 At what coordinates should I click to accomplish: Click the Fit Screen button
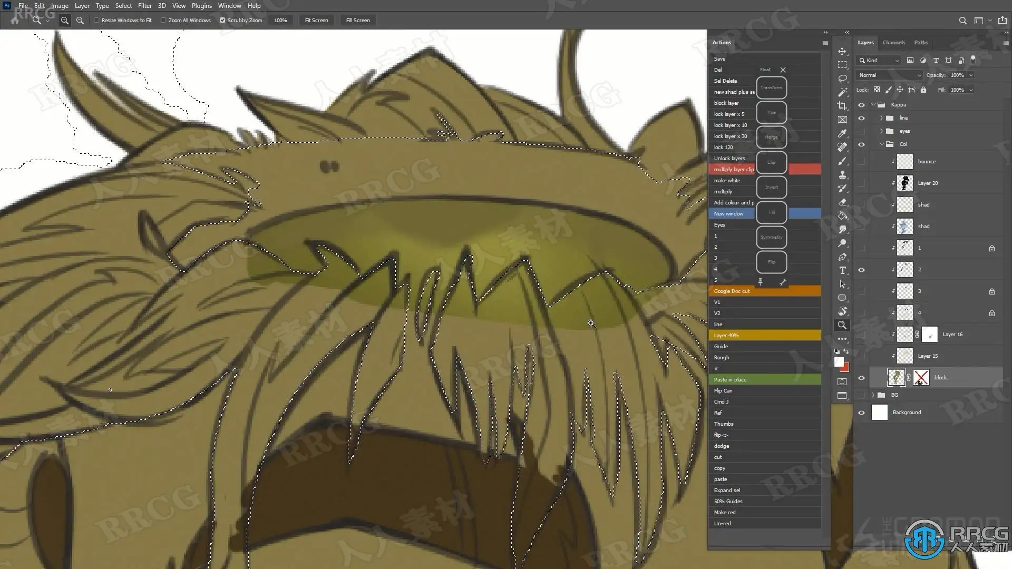pyautogui.click(x=316, y=21)
